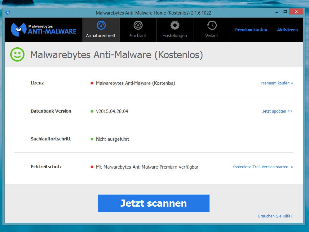Open Verlauf via the history clock icon
Image resolution: width=309 pixels, height=232 pixels.
[212, 25]
